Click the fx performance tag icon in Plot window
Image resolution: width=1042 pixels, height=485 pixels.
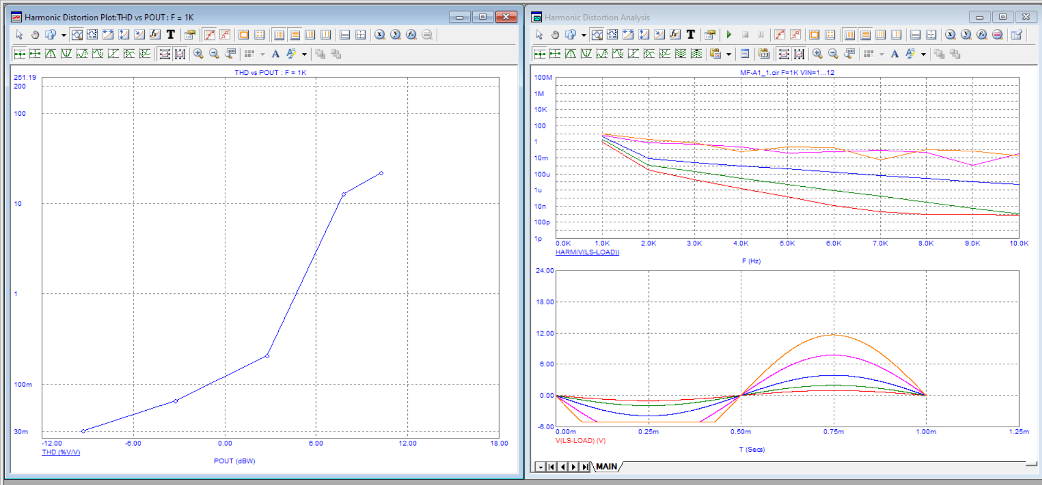(155, 35)
